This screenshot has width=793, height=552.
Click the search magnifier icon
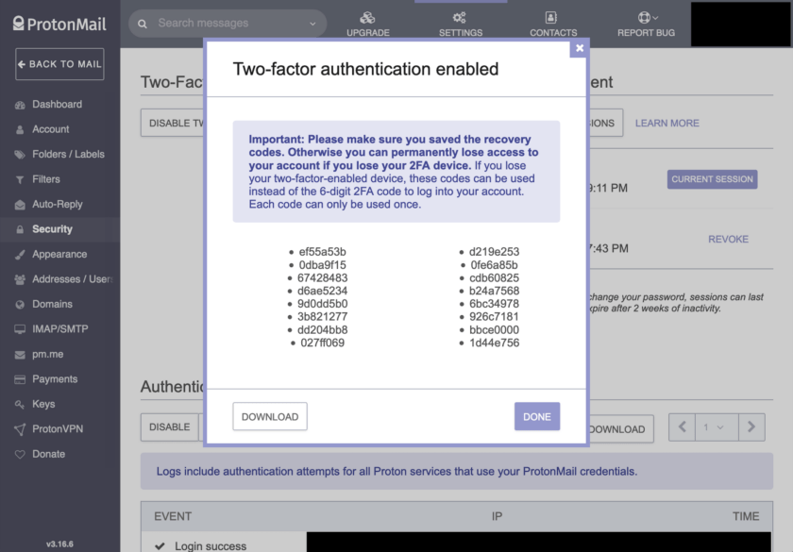pos(143,24)
